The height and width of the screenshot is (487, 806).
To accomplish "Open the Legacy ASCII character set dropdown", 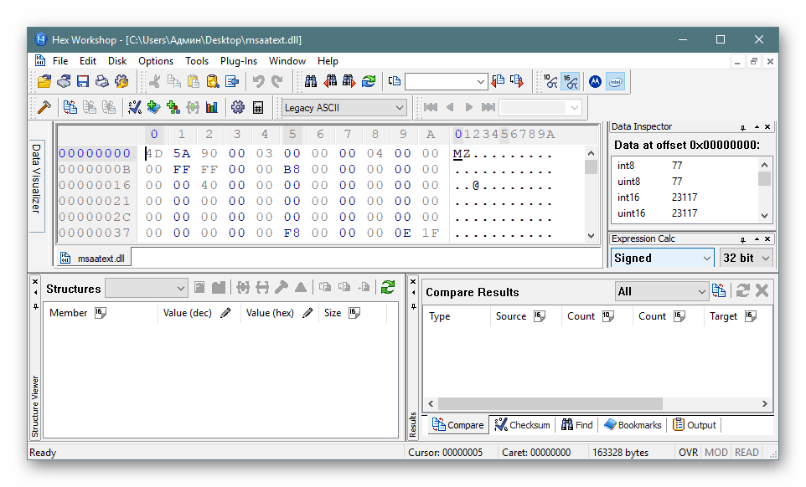I will click(344, 108).
